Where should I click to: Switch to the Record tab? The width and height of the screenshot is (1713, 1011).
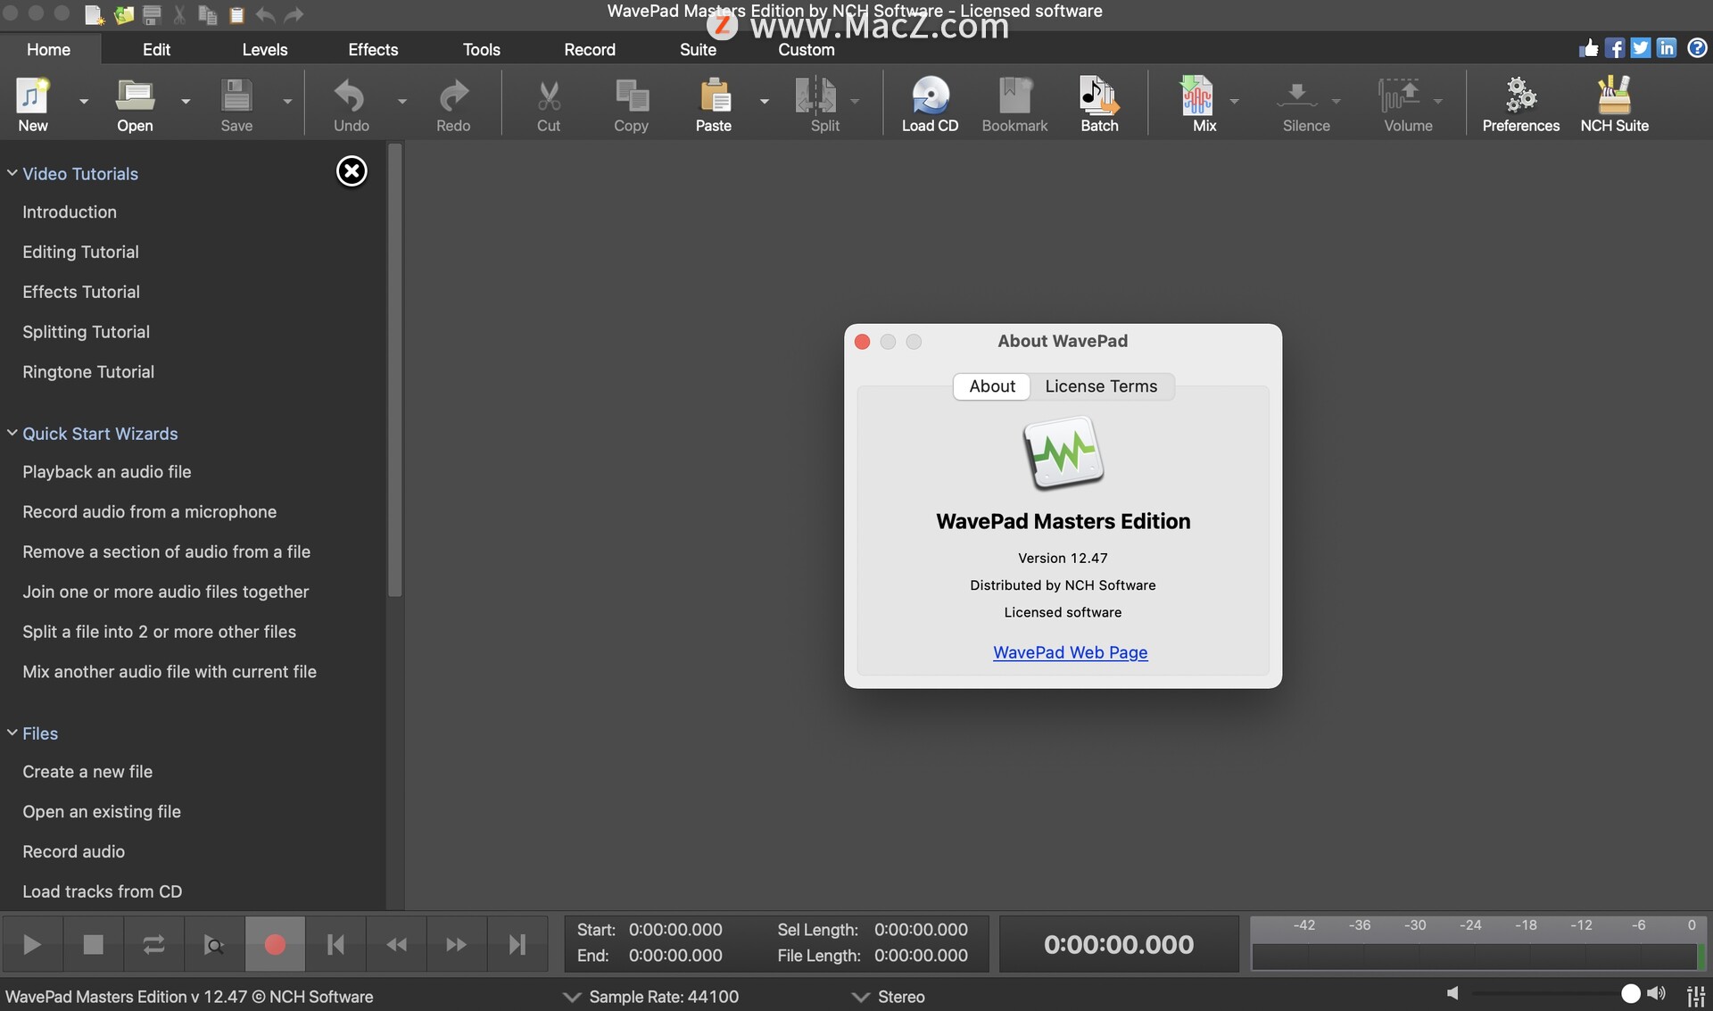click(x=590, y=49)
